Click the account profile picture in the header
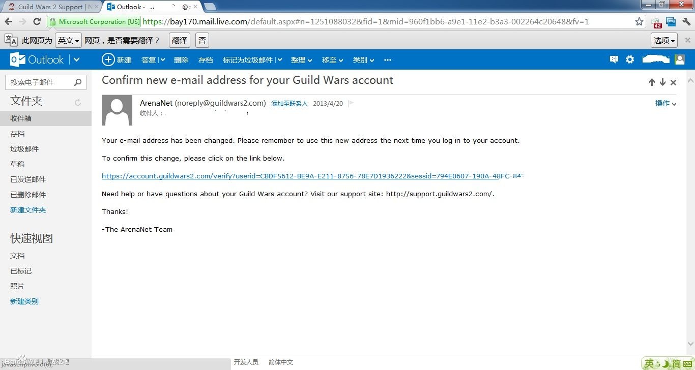 [x=680, y=59]
